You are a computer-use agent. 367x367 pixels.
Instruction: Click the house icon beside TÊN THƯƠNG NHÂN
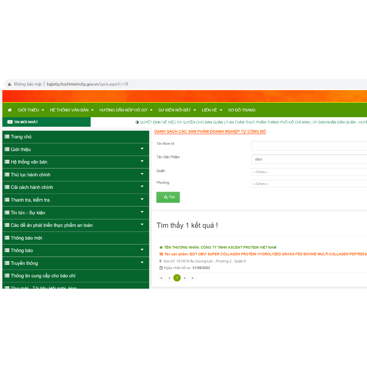[x=161, y=247]
